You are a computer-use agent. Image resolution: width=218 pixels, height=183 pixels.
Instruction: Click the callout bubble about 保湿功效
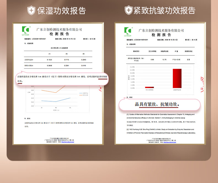(62, 79)
